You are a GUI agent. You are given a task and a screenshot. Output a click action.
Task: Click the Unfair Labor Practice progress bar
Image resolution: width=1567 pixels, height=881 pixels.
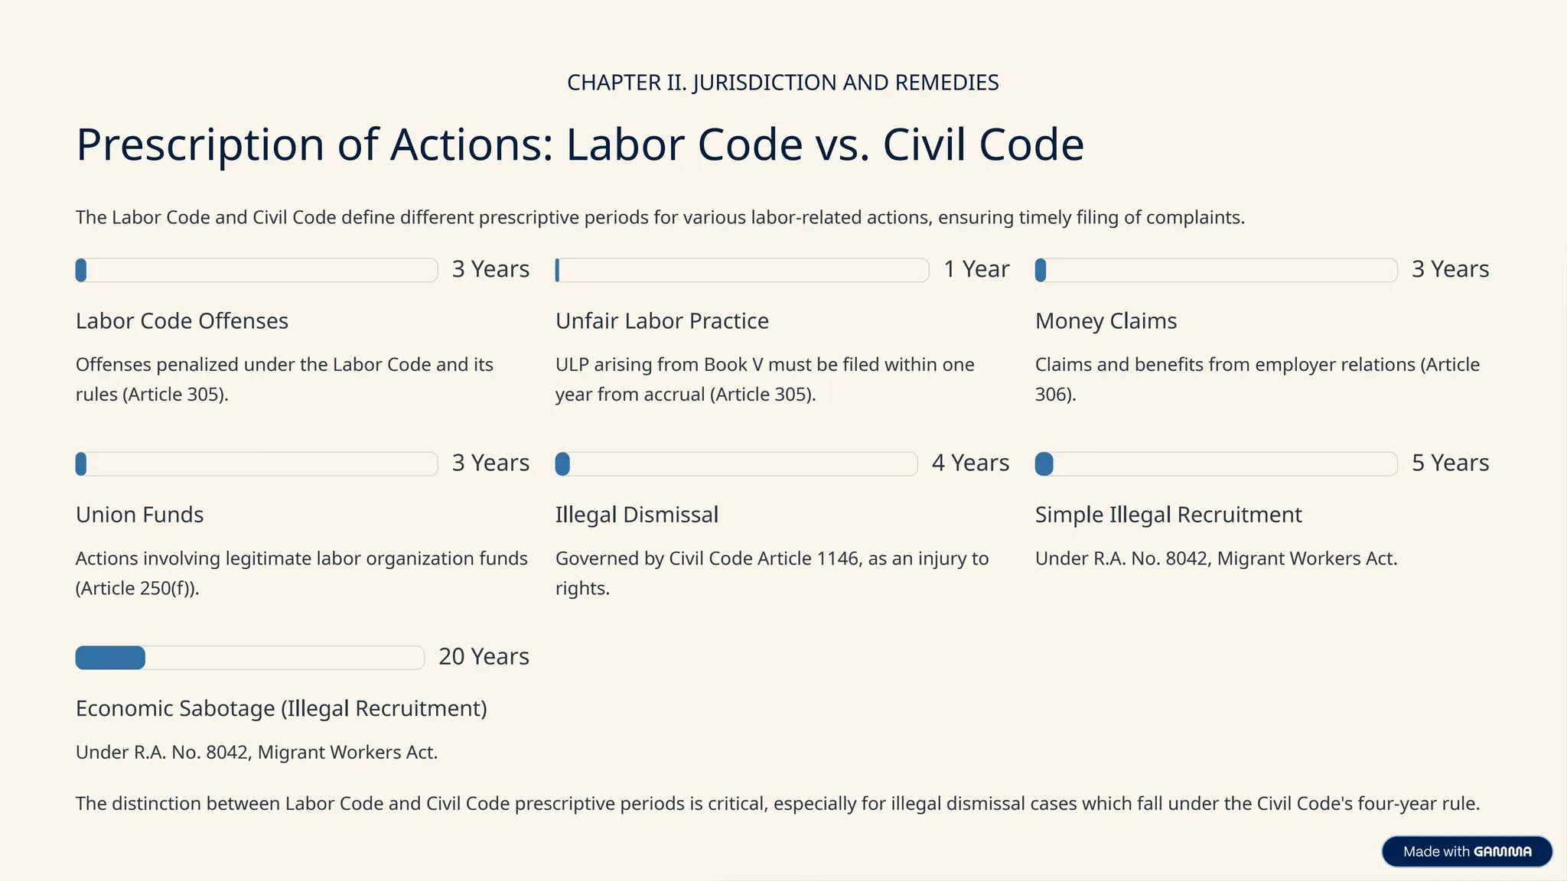click(x=741, y=270)
